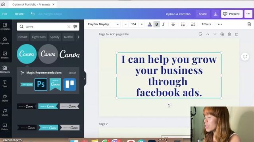Select the Picsart search chip
The height and width of the screenshot is (142, 254).
[23, 37]
